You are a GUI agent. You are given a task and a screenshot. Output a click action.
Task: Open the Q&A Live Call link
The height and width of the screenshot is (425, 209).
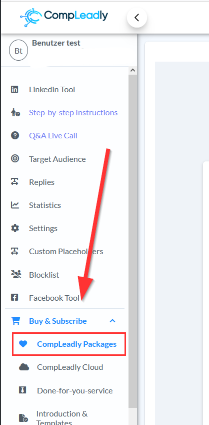(53, 135)
